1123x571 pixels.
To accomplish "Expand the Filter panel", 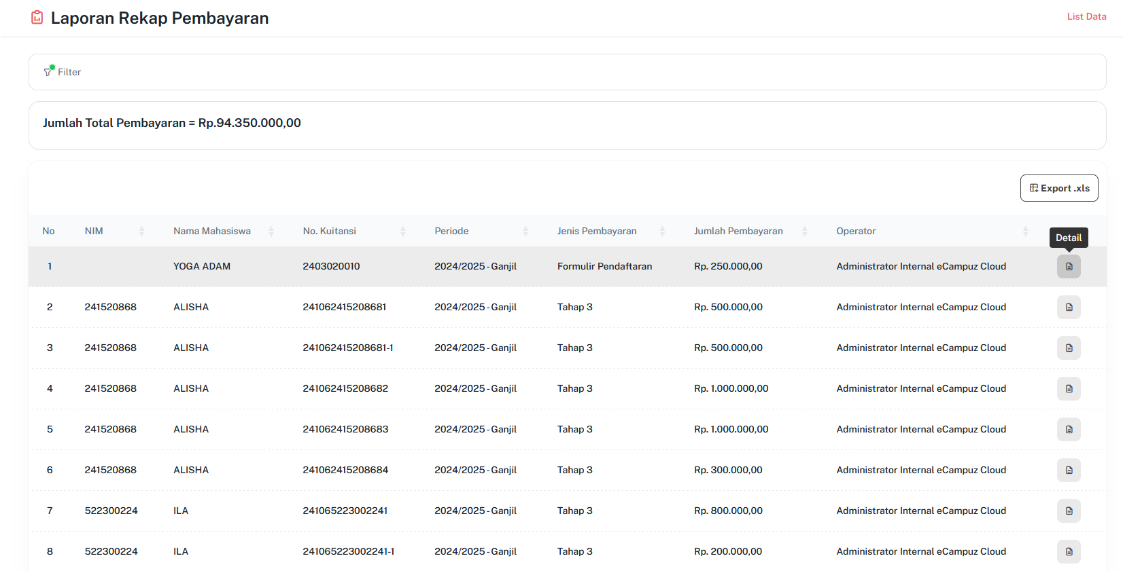I will [567, 72].
